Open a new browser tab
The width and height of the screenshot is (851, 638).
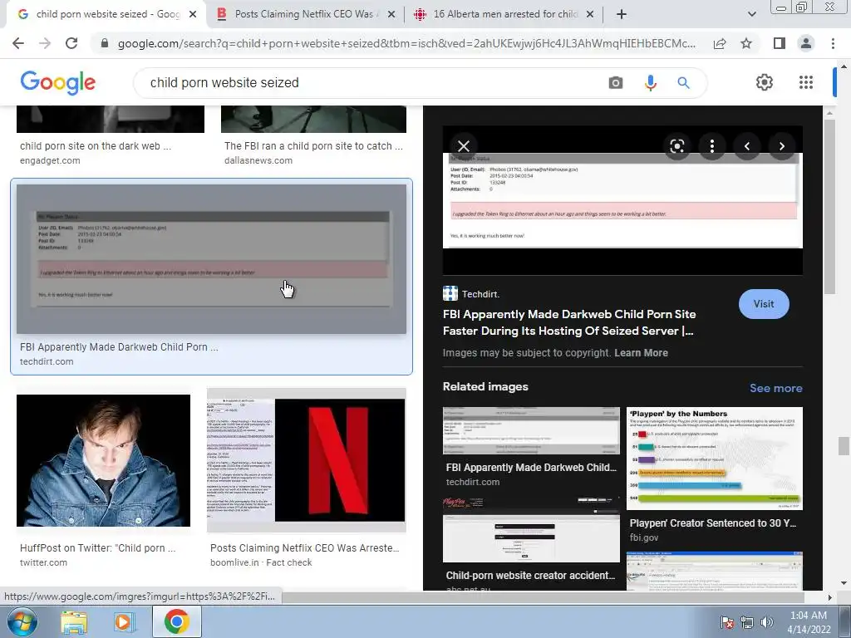tap(622, 14)
